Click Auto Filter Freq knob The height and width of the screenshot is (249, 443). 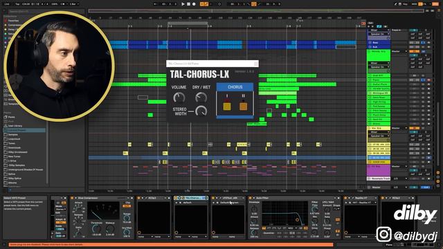pyautogui.click(x=315, y=209)
